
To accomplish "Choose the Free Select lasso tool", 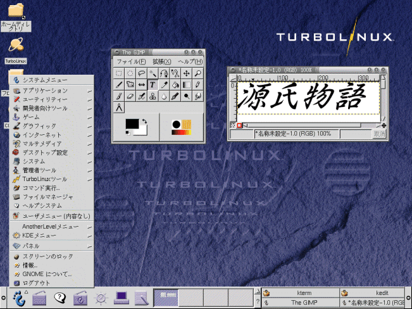I will point(141,73).
